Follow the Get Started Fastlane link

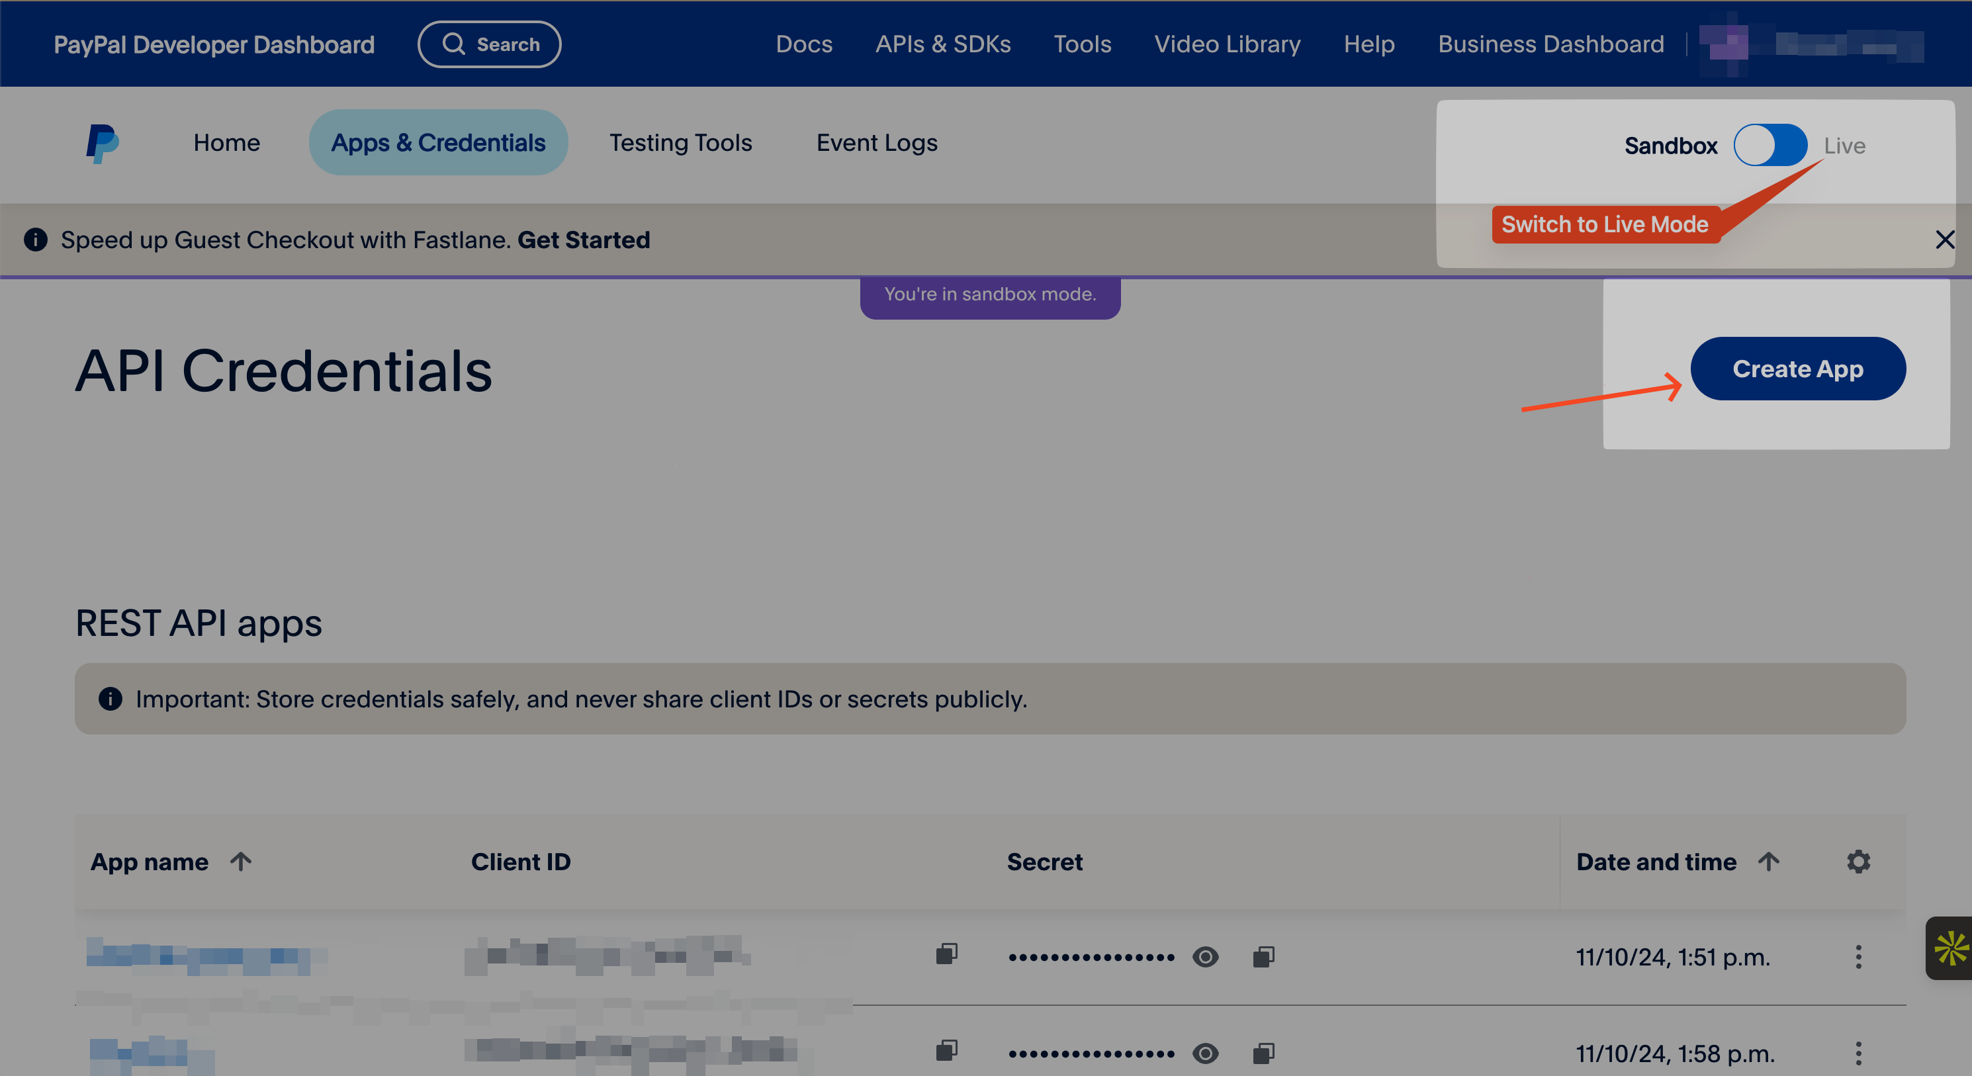[584, 240]
